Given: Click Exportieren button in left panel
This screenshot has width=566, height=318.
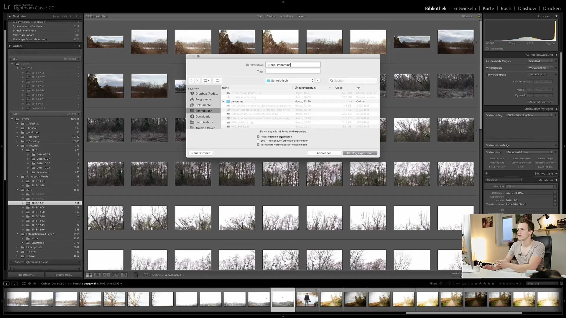Looking at the screenshot, I should tap(63, 275).
